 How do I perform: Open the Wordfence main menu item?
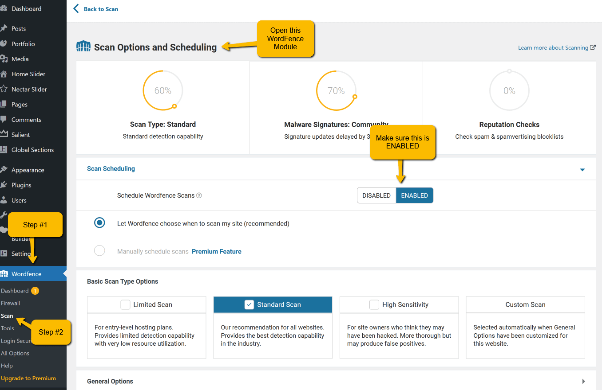33,274
